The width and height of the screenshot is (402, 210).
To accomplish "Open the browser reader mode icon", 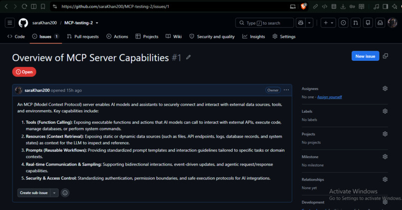I will pos(362,6).
